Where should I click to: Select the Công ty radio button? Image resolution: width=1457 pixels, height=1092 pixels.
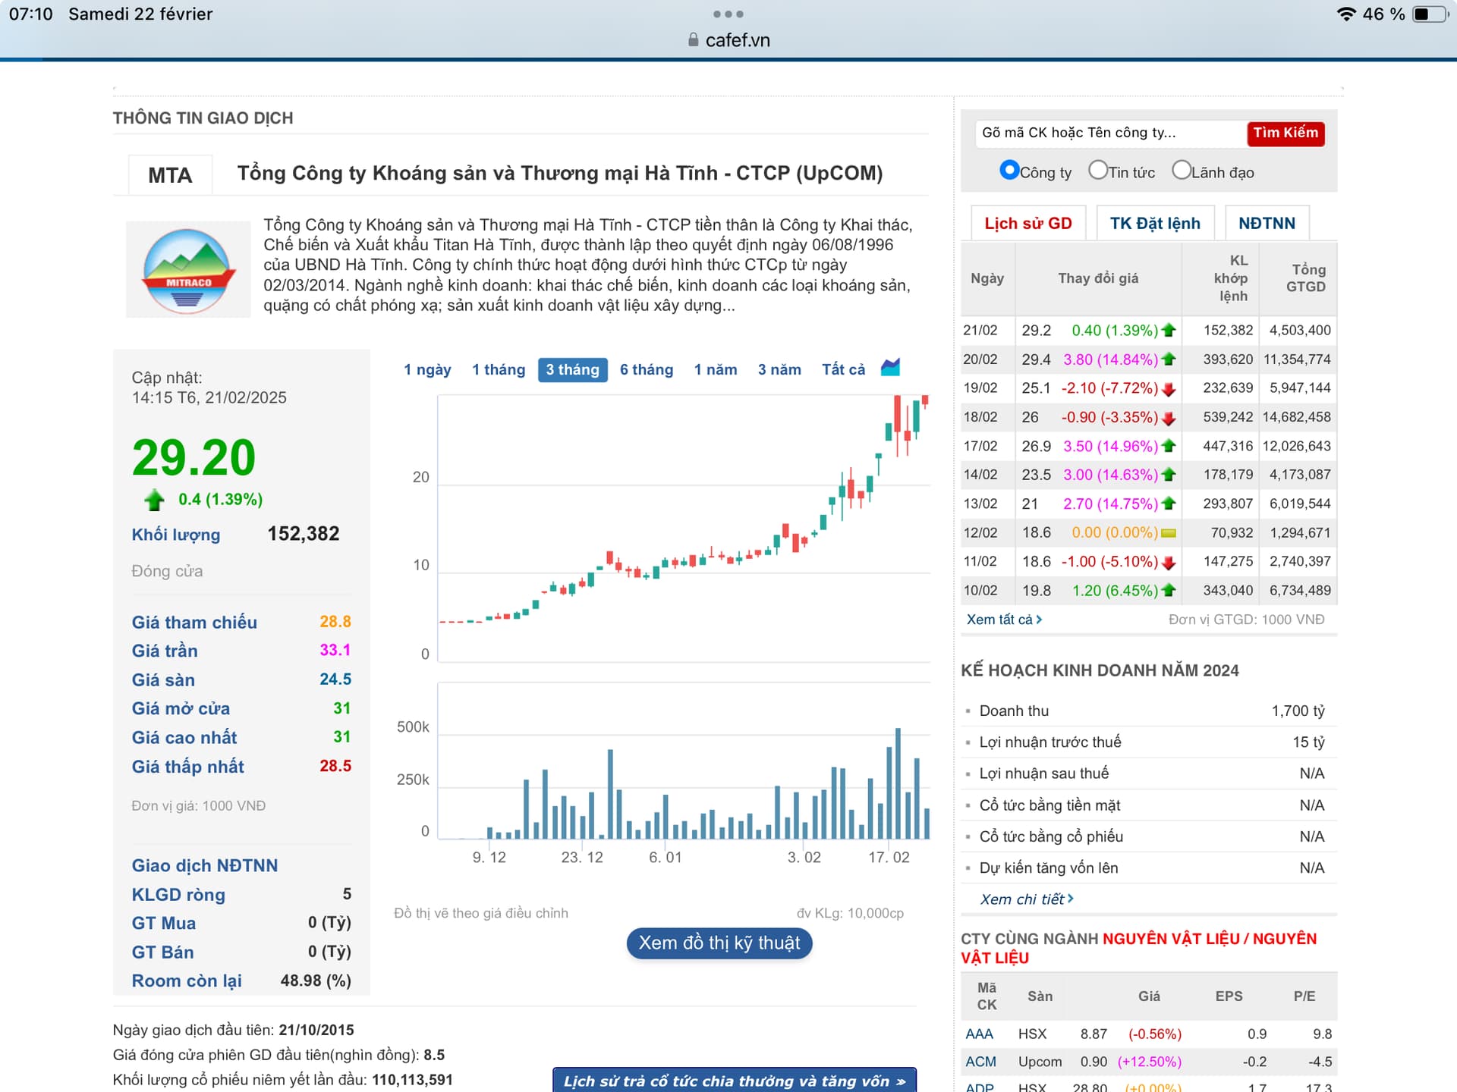coord(1009,171)
